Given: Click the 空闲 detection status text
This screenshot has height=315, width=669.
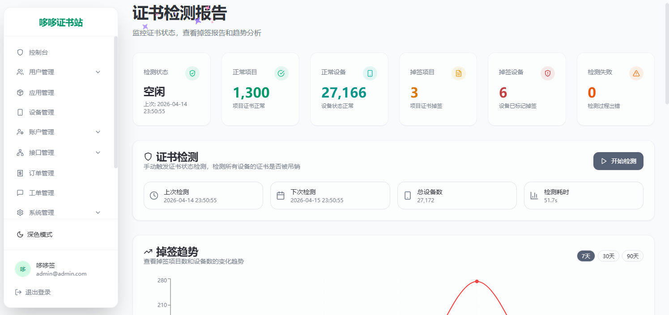Looking at the screenshot, I should tap(154, 92).
